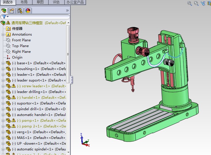
Task: Expand the base<1> component node
Action: pyautogui.click(x=3, y=63)
